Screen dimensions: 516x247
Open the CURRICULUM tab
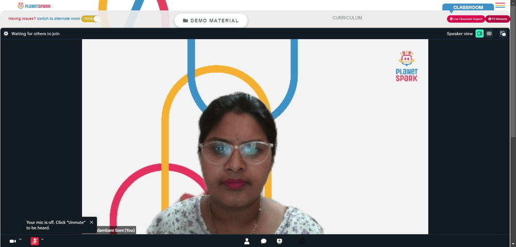click(x=347, y=18)
